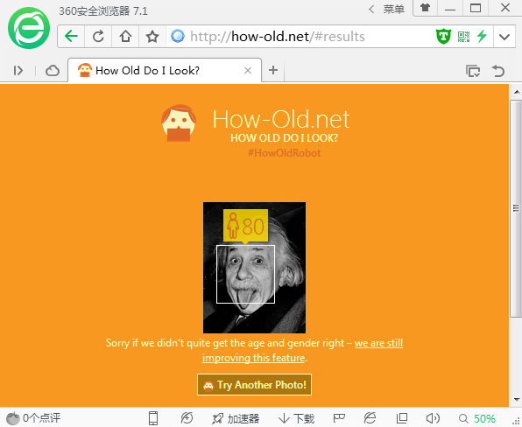Open the 菜单 menu
Image resolution: width=522 pixels, height=427 pixels.
pyautogui.click(x=393, y=9)
